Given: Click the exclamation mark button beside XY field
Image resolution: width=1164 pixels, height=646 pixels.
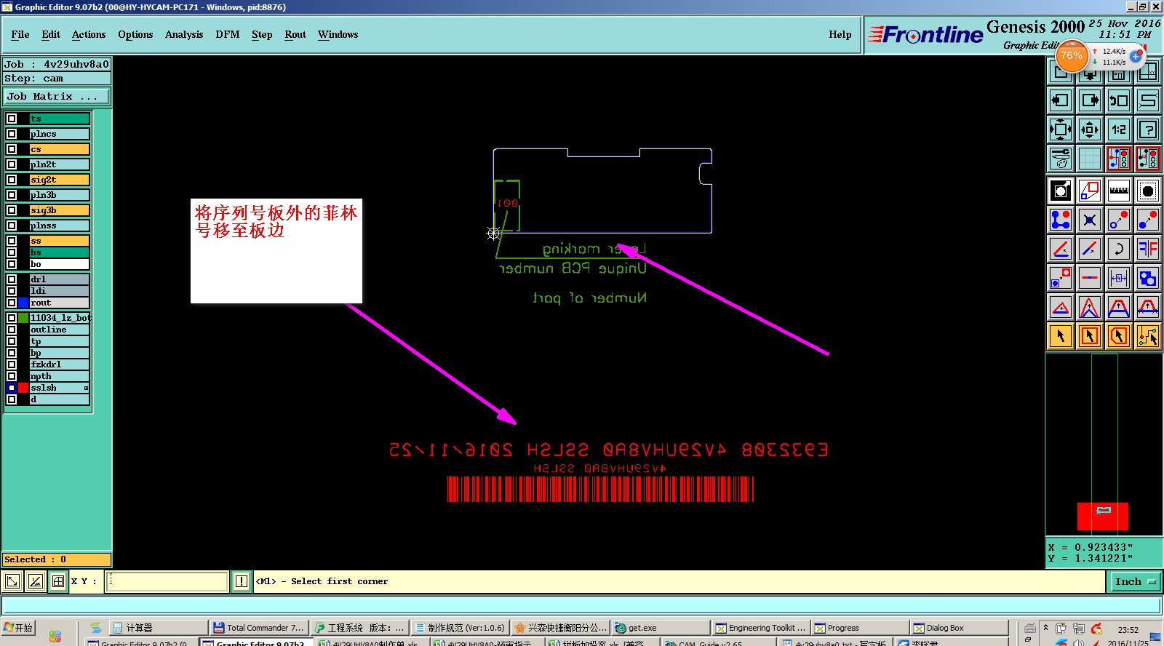Looking at the screenshot, I should pyautogui.click(x=242, y=581).
